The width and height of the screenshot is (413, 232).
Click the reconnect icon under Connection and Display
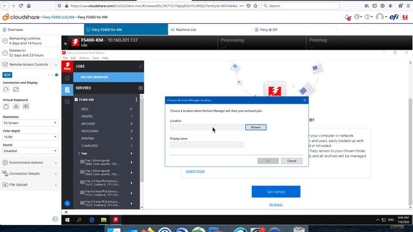(6, 89)
